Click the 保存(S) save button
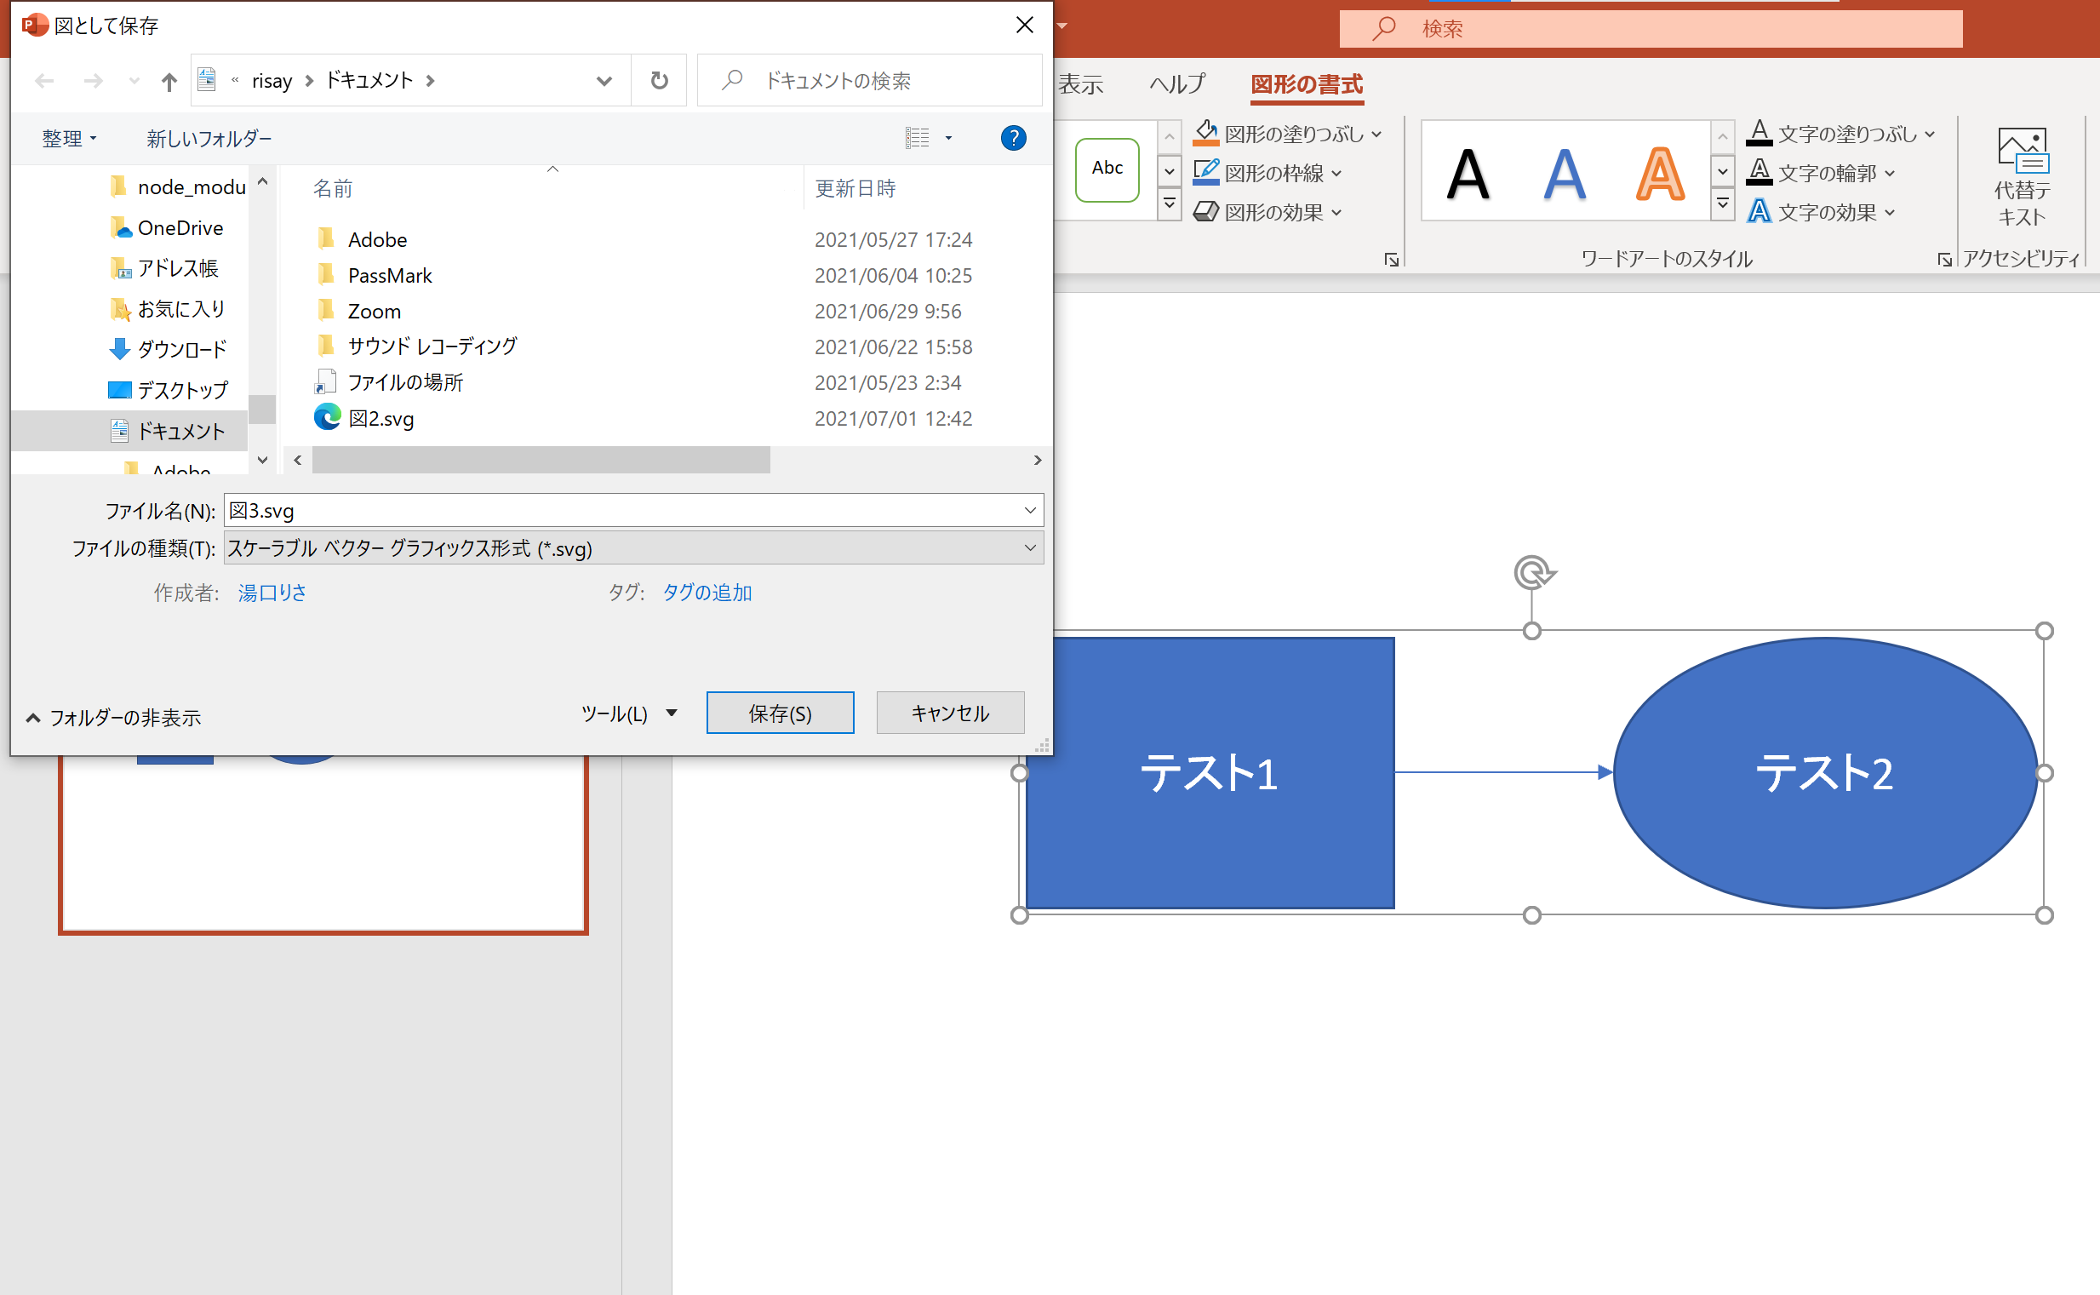The image size is (2100, 1295). pyautogui.click(x=779, y=713)
